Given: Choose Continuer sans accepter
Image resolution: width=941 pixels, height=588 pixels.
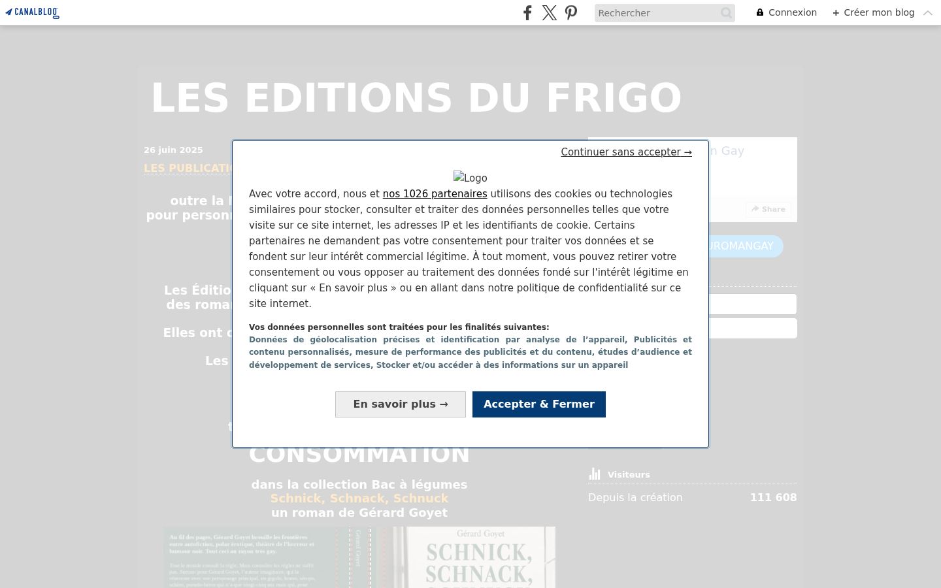Looking at the screenshot, I should pos(626,152).
